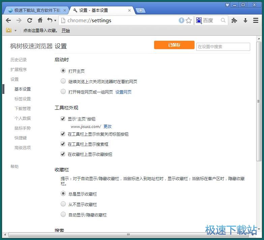Viewport: 264px width, 240px height.
Task: Click inside the 在设置中搜索 search field
Action: coord(223,47)
